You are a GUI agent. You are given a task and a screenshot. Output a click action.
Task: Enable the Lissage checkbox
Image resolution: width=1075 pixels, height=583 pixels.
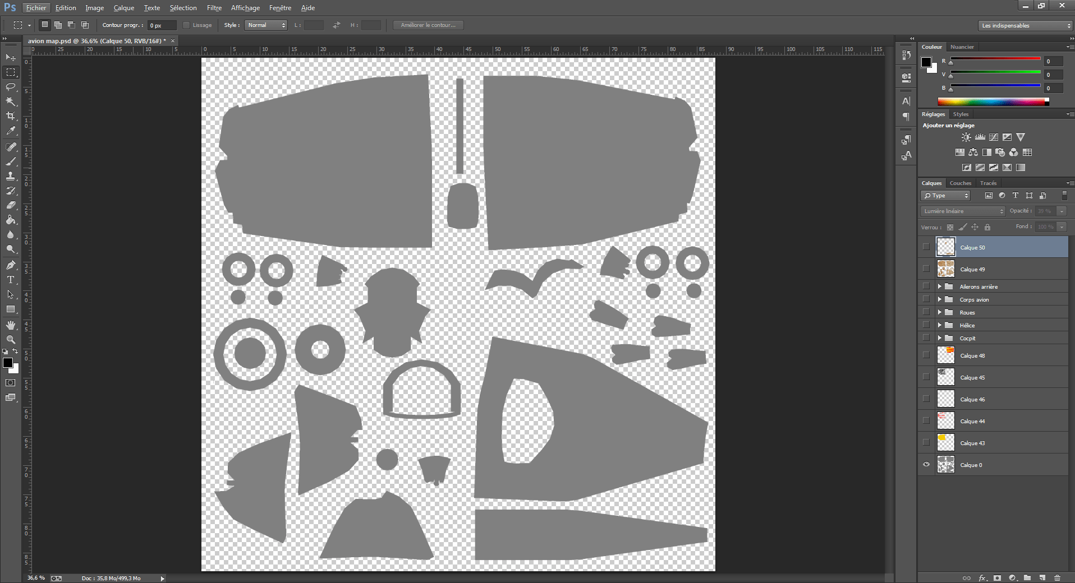pyautogui.click(x=186, y=25)
